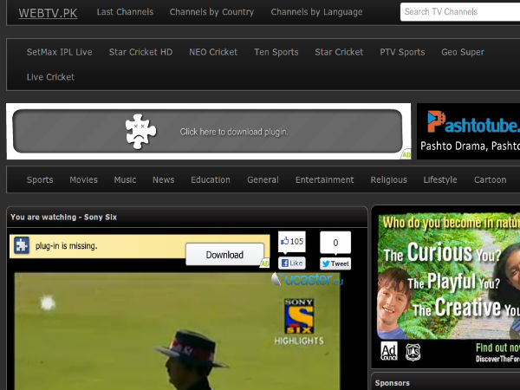Open Ten Sports channel
Viewport: 520px width, 390px height.
276,52
